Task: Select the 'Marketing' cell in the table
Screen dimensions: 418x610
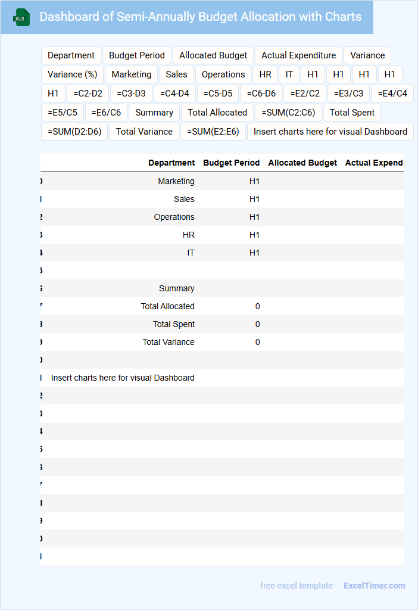Action: coord(176,181)
